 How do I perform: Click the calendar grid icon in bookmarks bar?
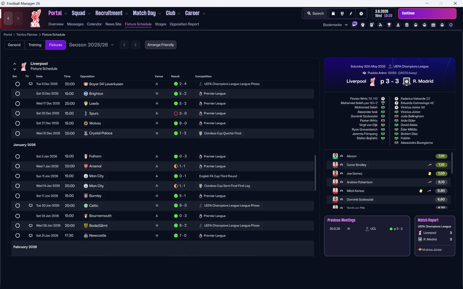pyautogui.click(x=433, y=25)
